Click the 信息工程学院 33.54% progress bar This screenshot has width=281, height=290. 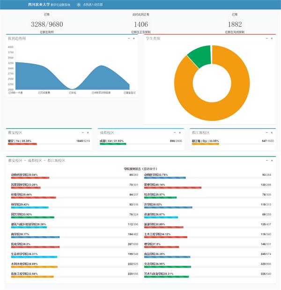tap(32, 277)
